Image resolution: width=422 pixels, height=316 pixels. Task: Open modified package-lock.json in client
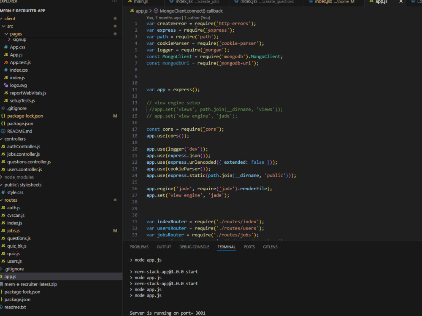pos(25,116)
